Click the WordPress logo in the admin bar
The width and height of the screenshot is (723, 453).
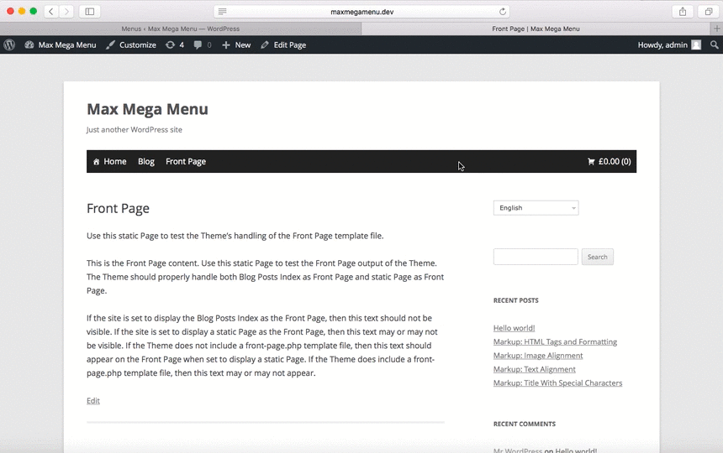tap(9, 44)
